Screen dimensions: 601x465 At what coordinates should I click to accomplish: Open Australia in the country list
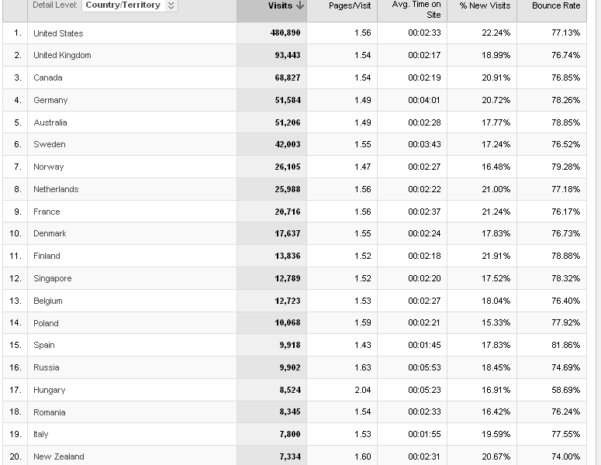coord(50,122)
